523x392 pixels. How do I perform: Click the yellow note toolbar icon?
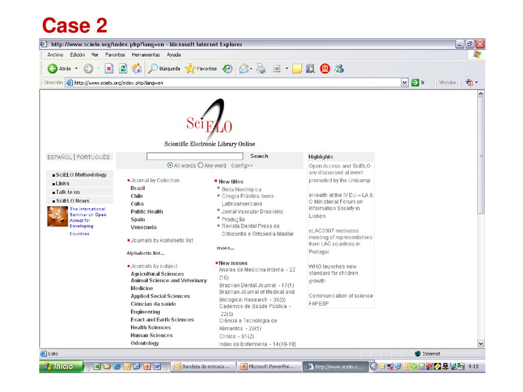(x=297, y=69)
